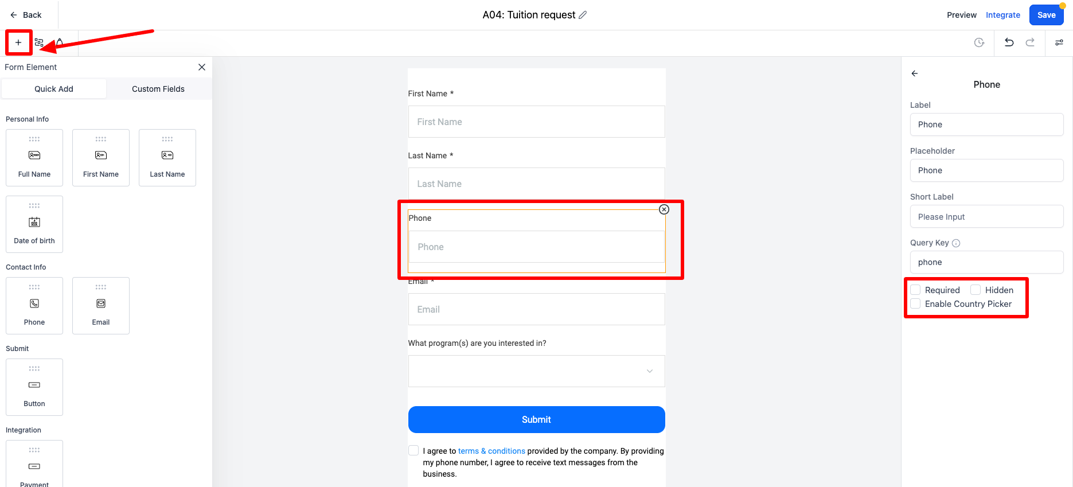Click the plus add element icon

tap(18, 42)
